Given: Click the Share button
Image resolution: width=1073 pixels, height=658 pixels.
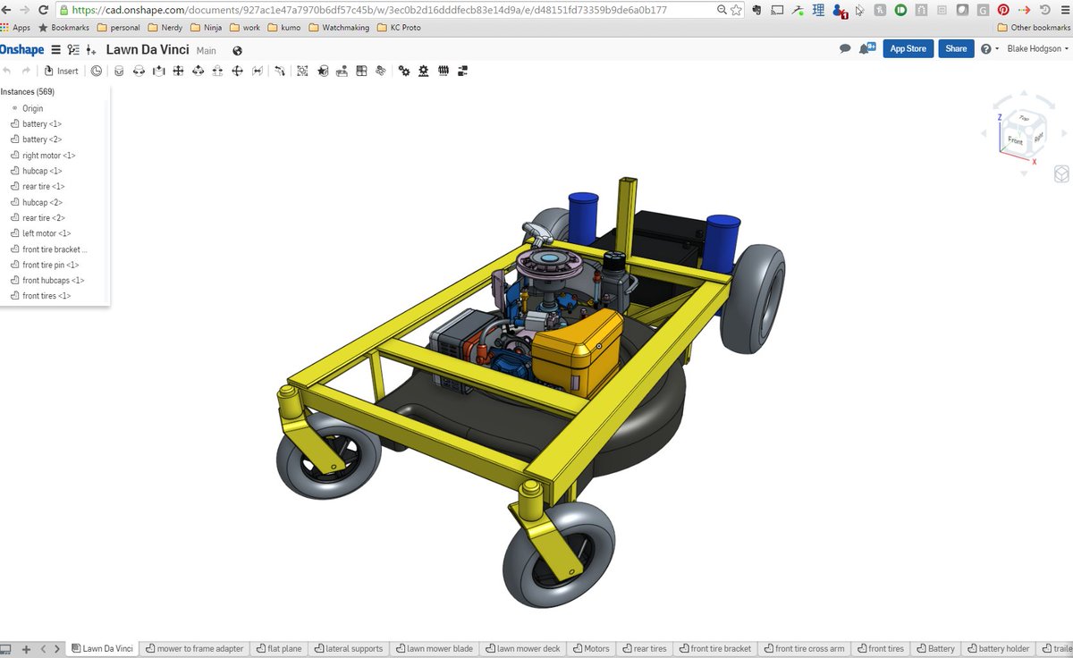Looking at the screenshot, I should [x=956, y=48].
